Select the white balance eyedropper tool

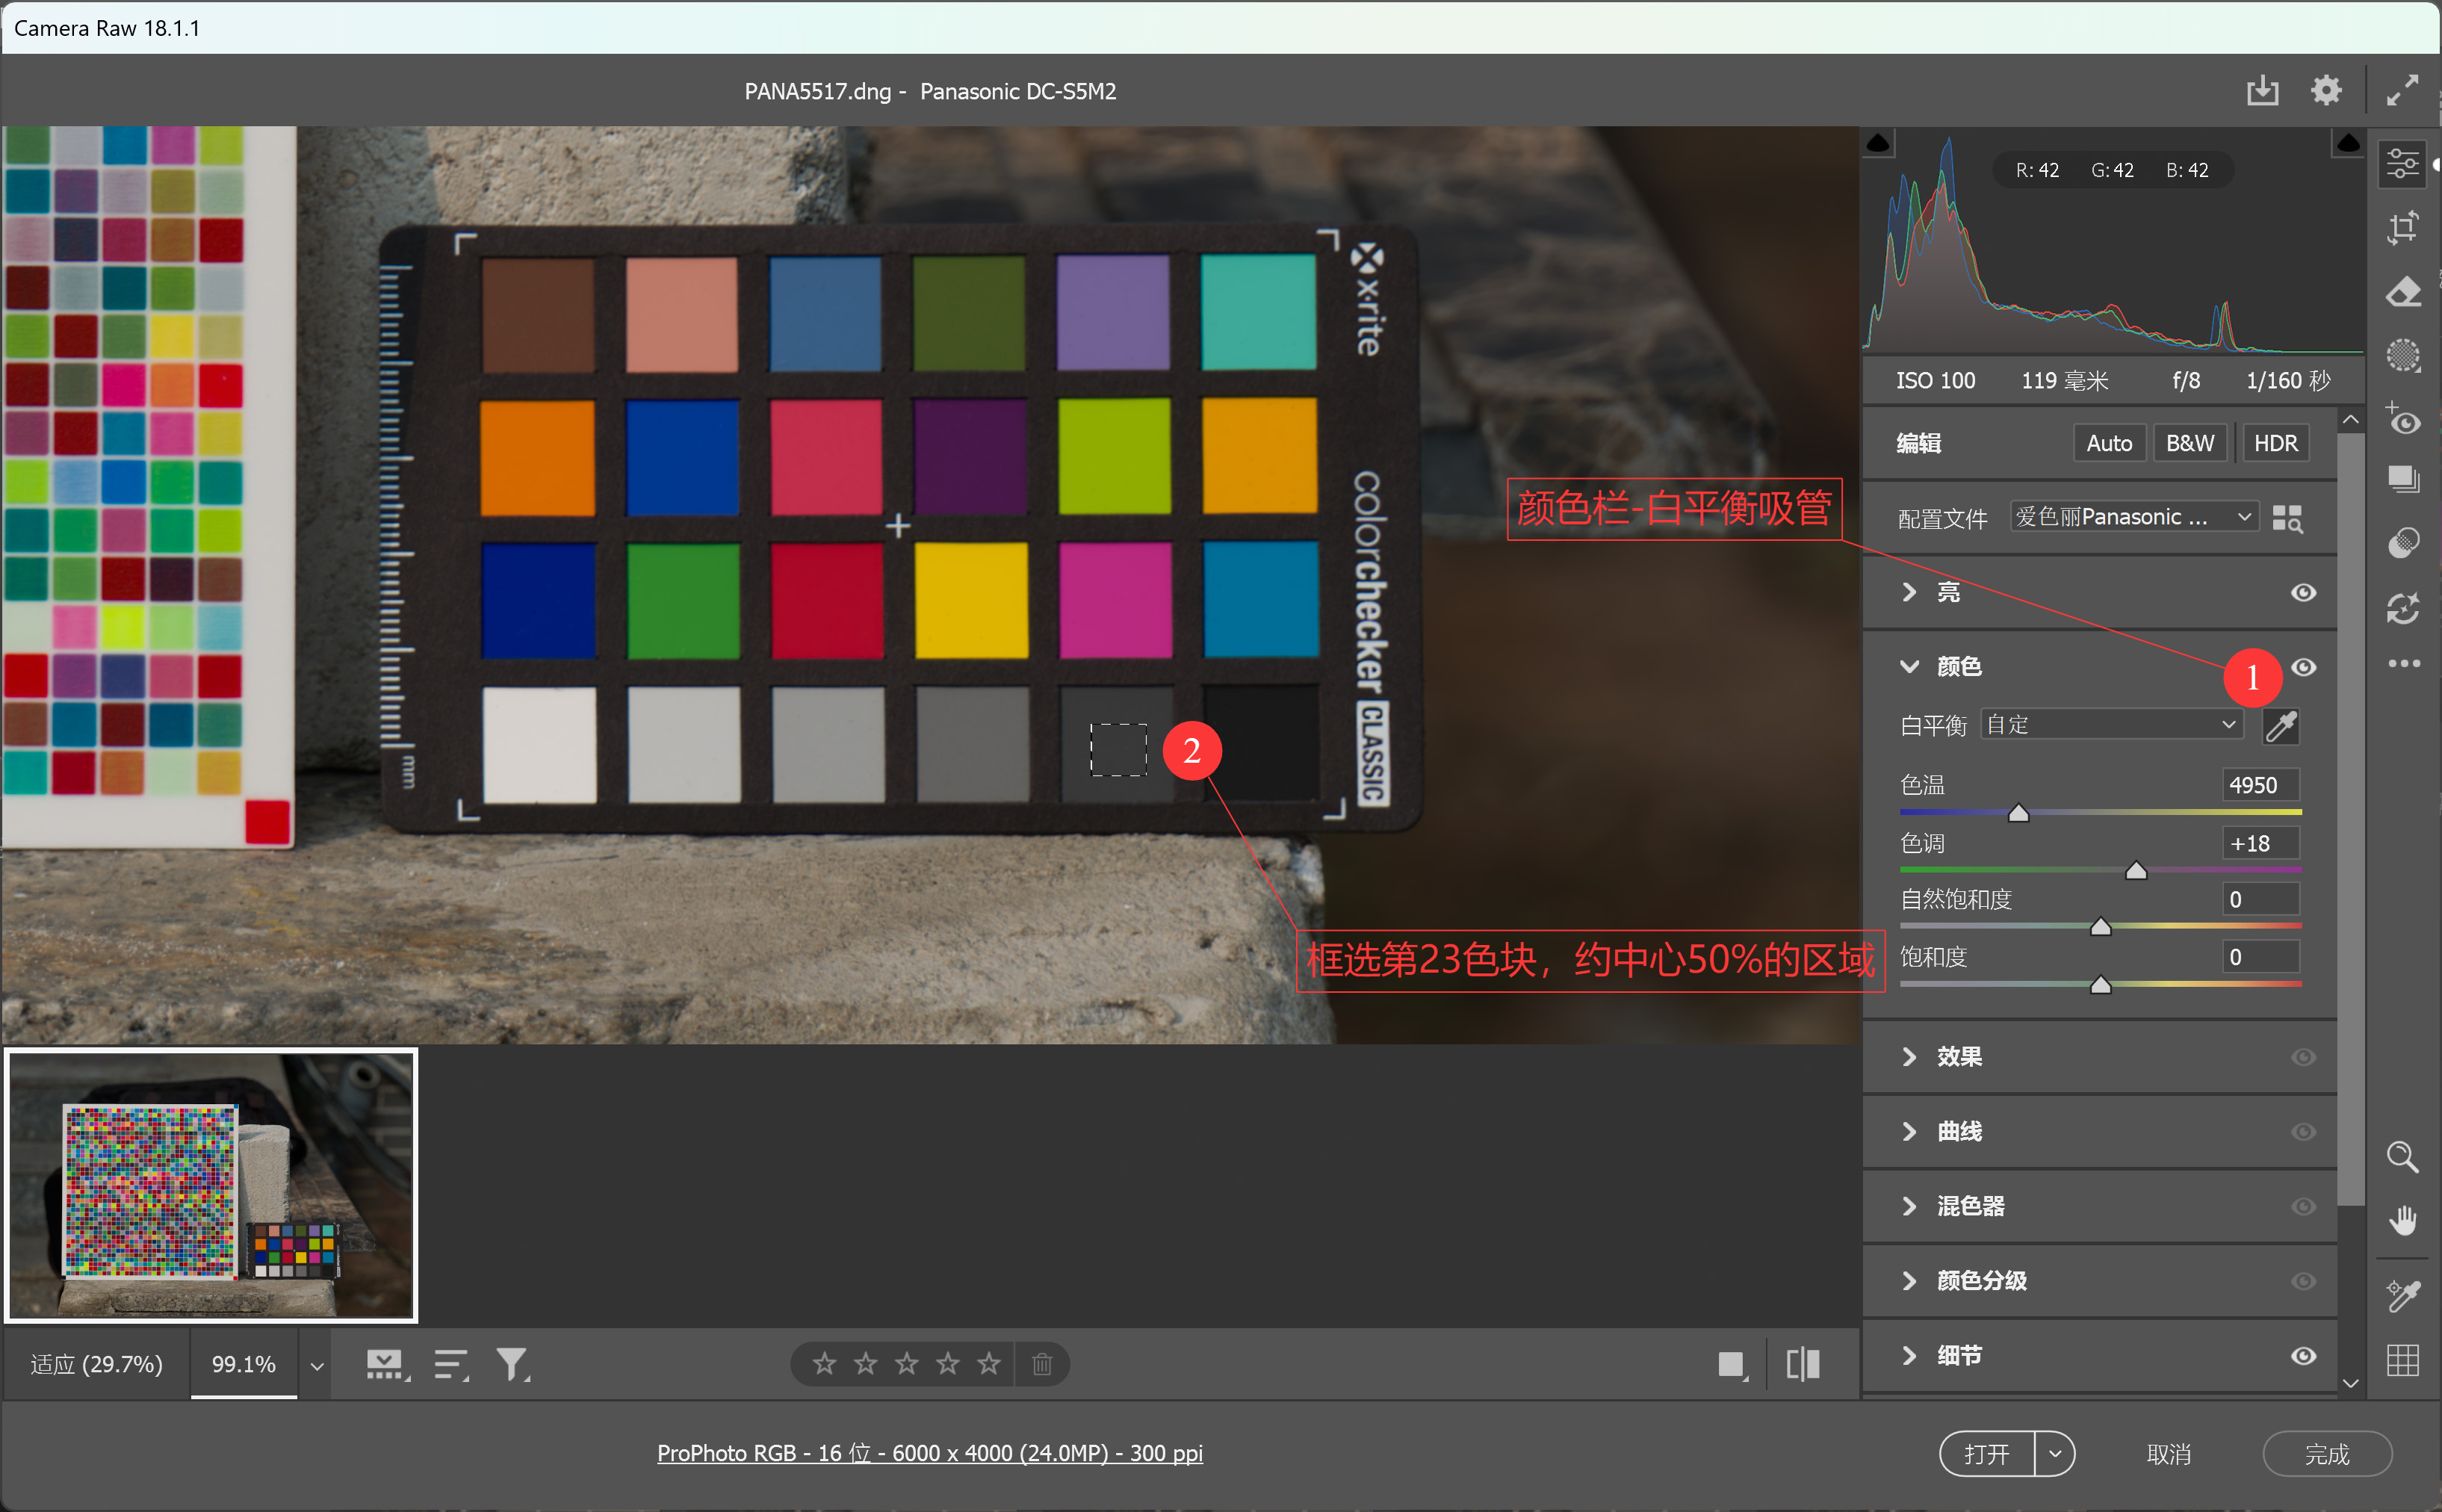tap(2281, 725)
